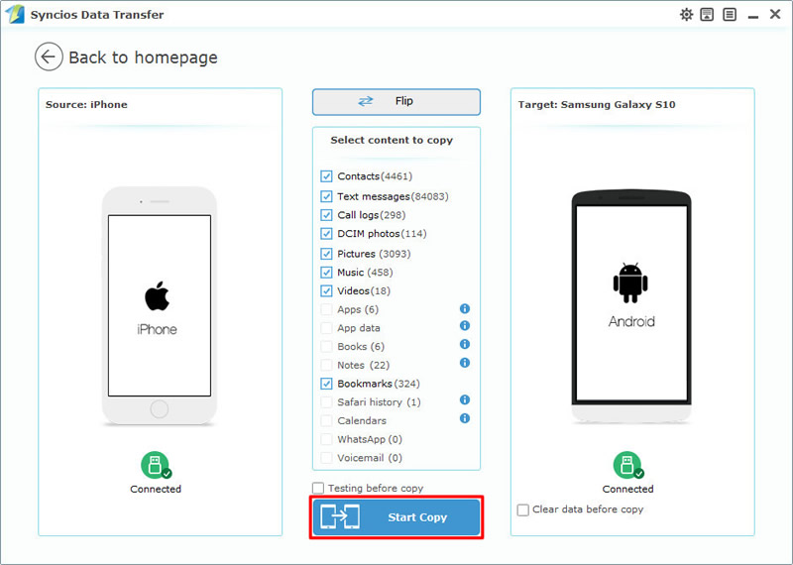Uncheck the Pictures checkbox

coord(326,254)
